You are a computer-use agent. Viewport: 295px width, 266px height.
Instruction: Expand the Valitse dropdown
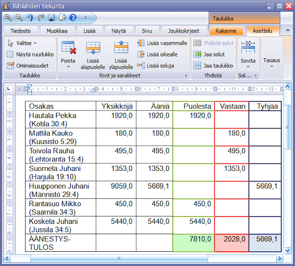click(x=23, y=43)
